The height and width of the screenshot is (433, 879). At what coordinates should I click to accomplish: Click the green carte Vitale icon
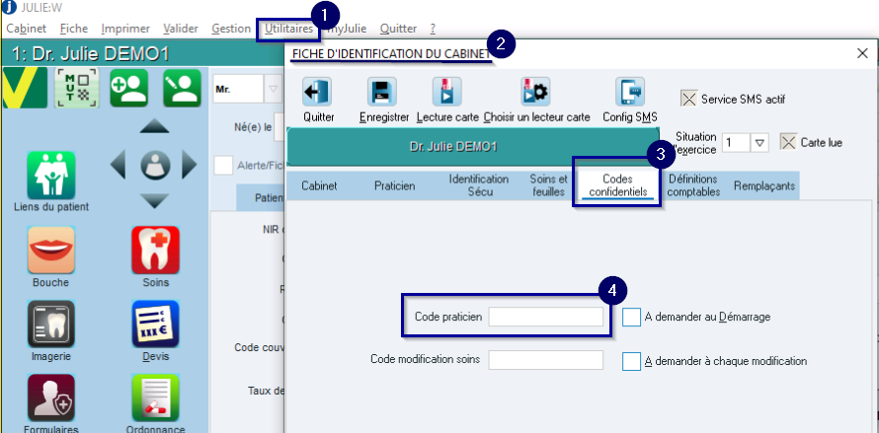pos(24,88)
